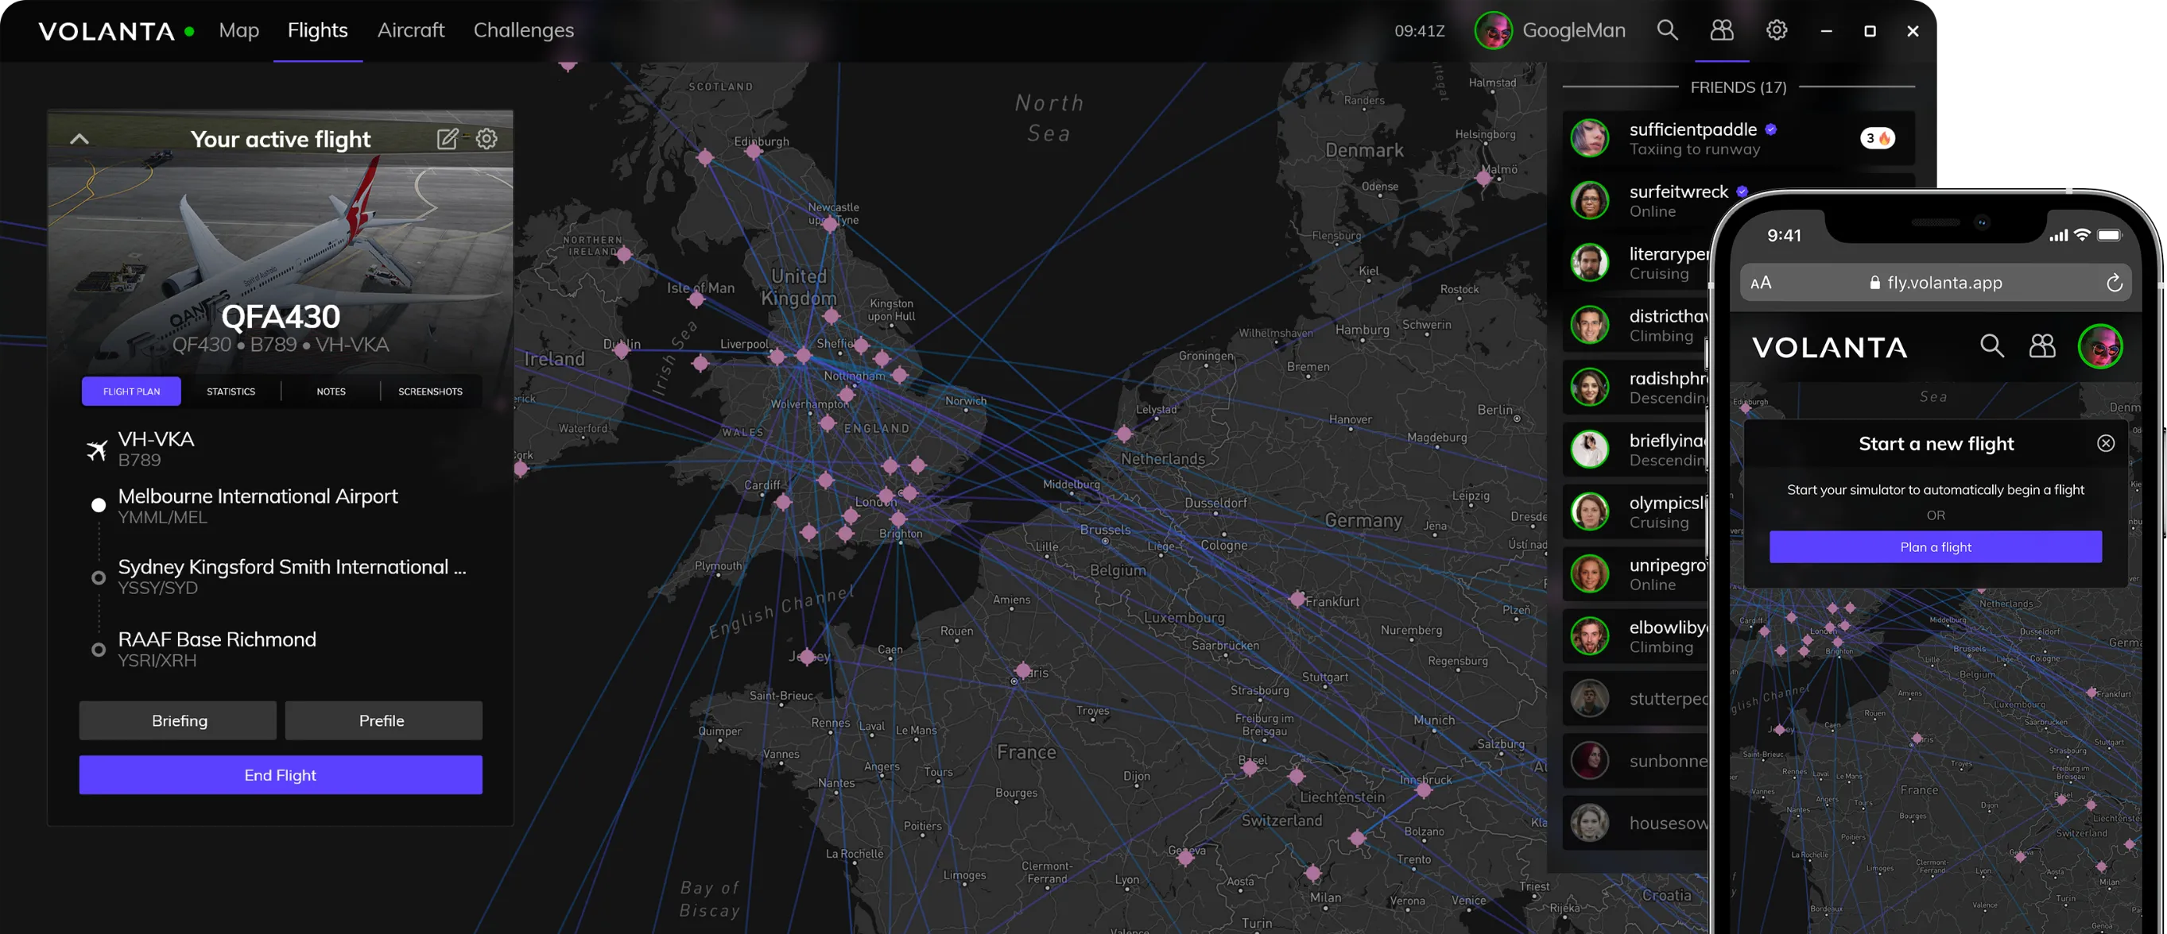Tap reload icon in mobile browser bar
Screen dimensions: 2167x934
[2114, 283]
